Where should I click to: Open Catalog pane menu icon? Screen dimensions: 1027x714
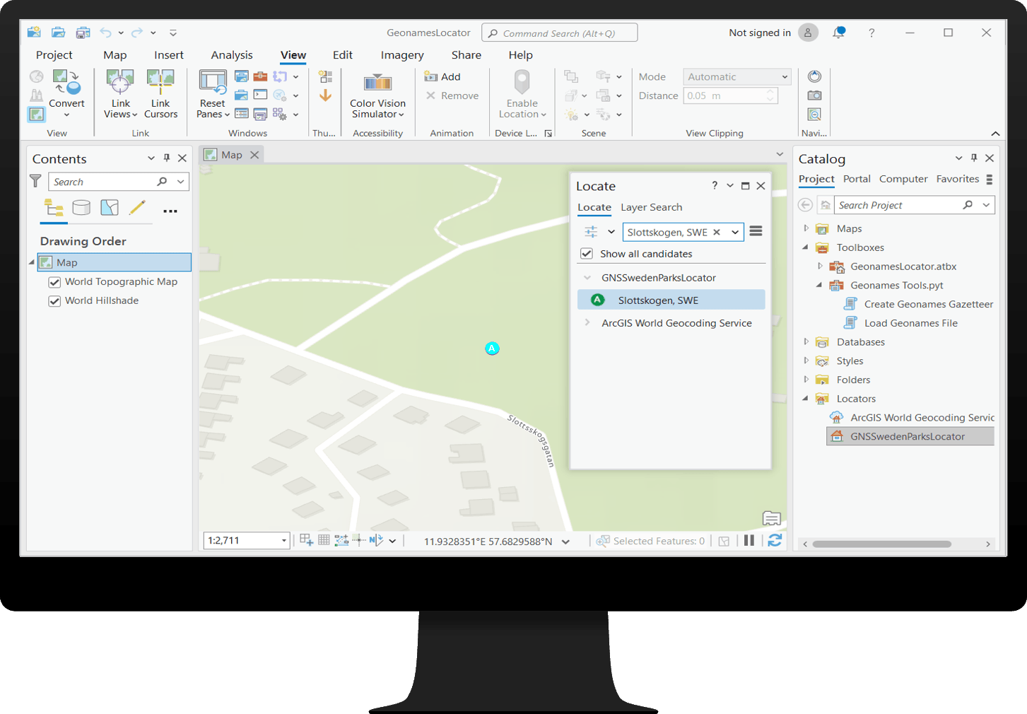pyautogui.click(x=990, y=180)
